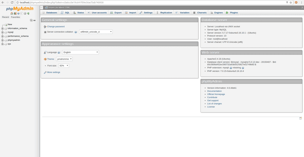
Task: Open the Variables tab
Action: click(182, 13)
